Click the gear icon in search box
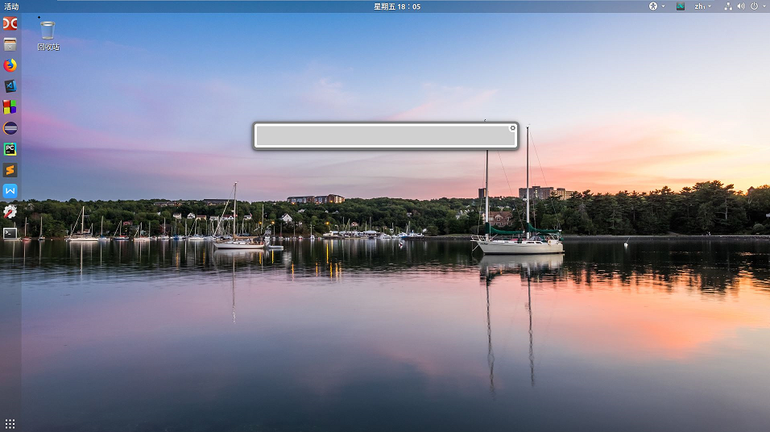This screenshot has width=770, height=432. tap(513, 128)
